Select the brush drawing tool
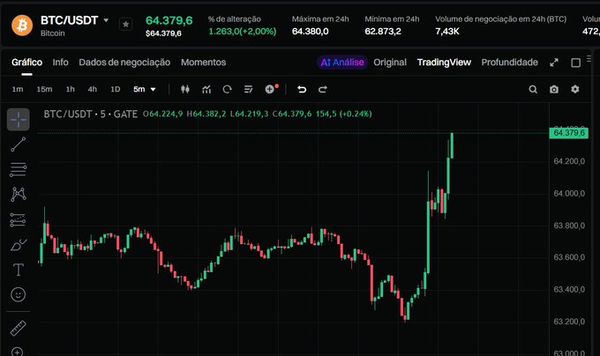Image resolution: width=600 pixels, height=356 pixels. tap(18, 244)
